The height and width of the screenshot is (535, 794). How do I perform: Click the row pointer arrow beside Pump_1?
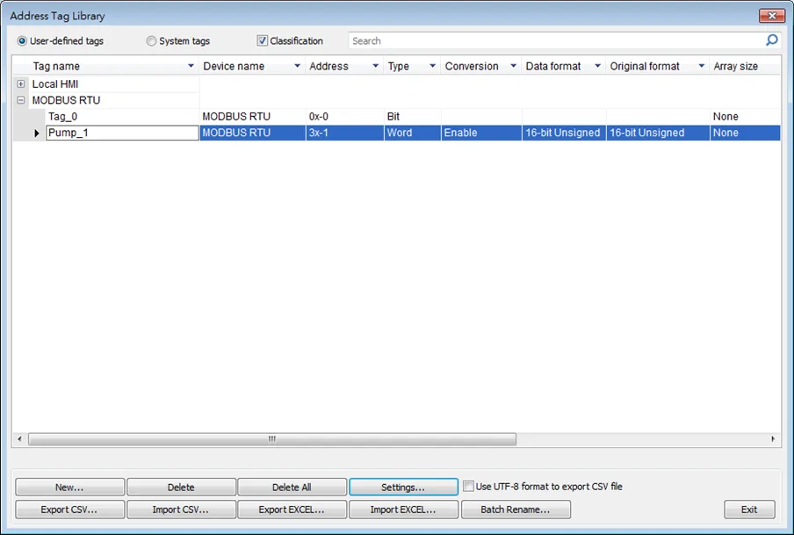(37, 134)
